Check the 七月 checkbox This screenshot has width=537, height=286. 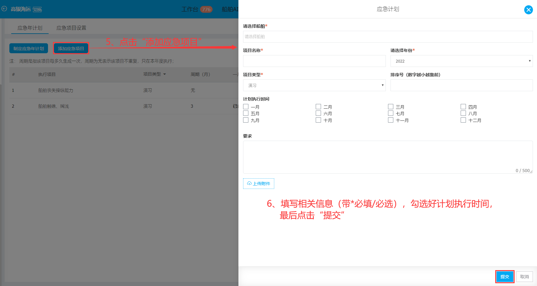pyautogui.click(x=391, y=113)
